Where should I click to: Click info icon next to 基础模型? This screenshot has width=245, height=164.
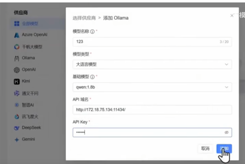[x=92, y=77]
